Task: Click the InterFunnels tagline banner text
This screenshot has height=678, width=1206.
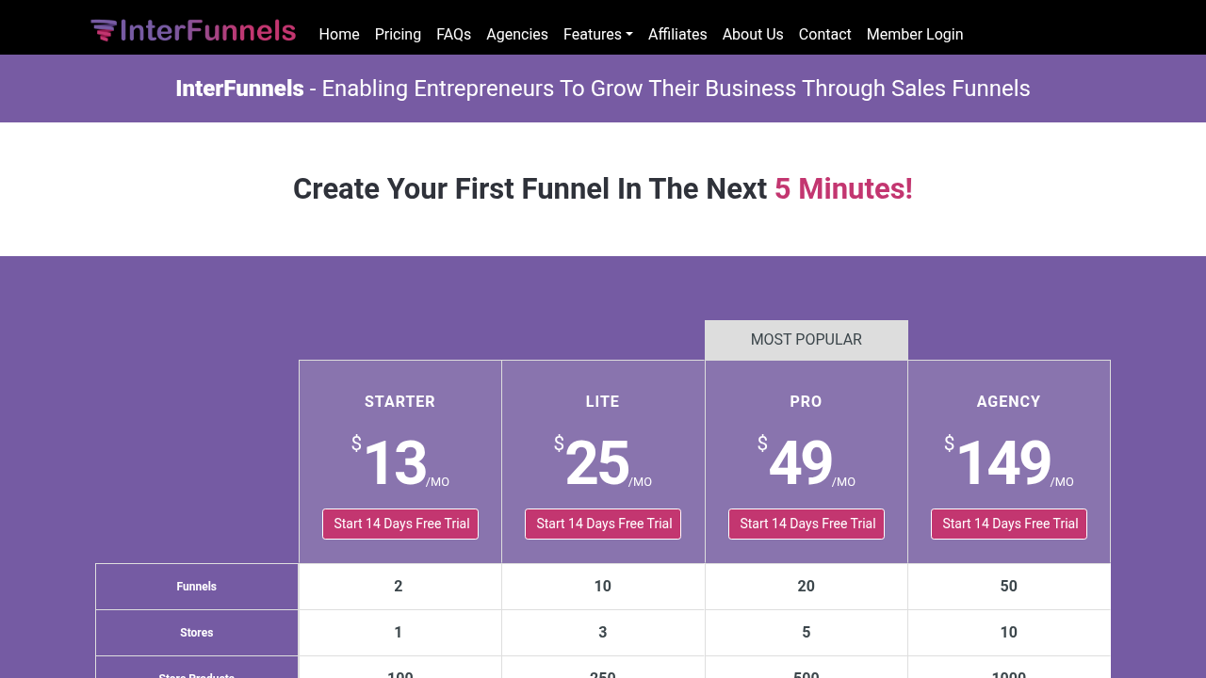Action: coord(603,89)
